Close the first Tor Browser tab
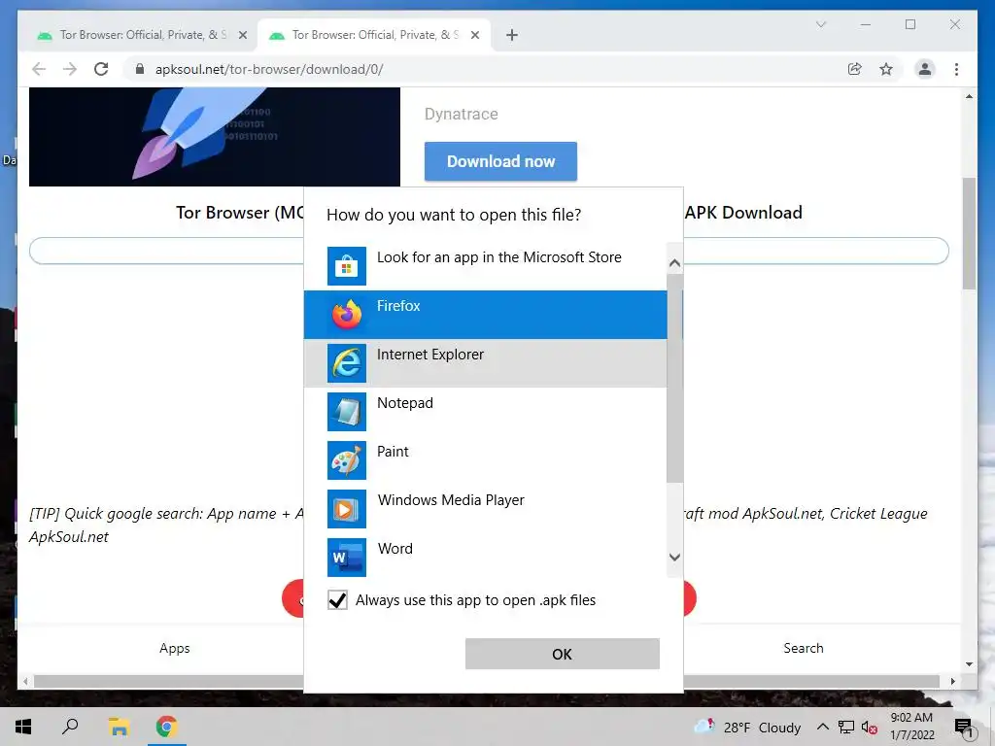Viewport: 995px width, 746px height. [x=242, y=35]
